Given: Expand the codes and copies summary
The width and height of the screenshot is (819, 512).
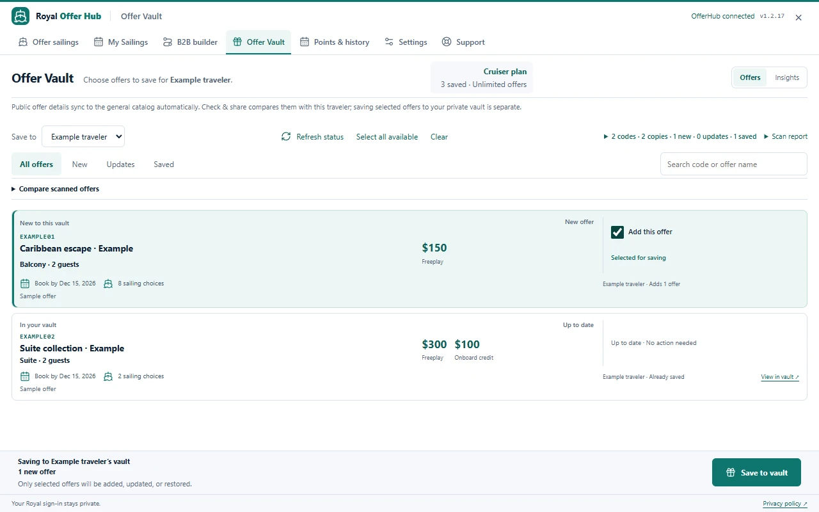Looking at the screenshot, I should point(680,136).
